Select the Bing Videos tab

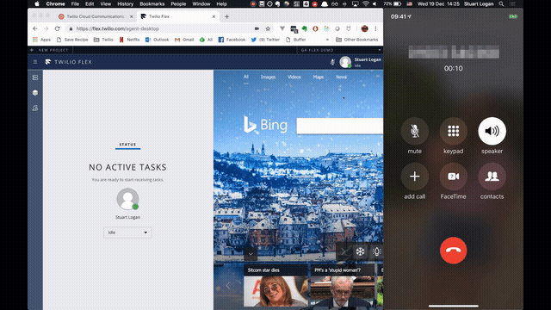294,77
